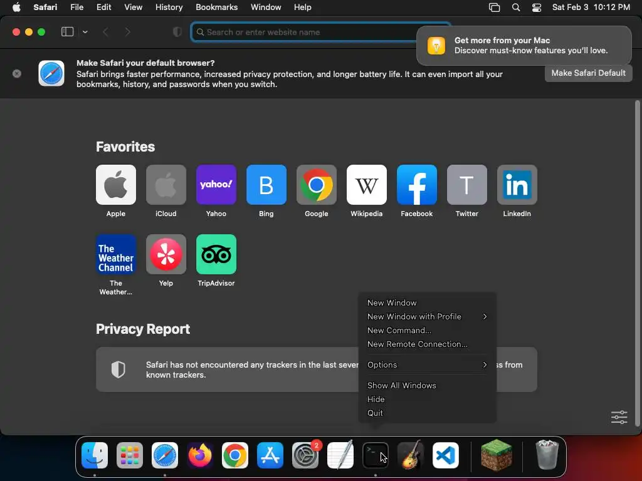Open the LinkedIn favorite tile
The height and width of the screenshot is (481, 642).
517,185
